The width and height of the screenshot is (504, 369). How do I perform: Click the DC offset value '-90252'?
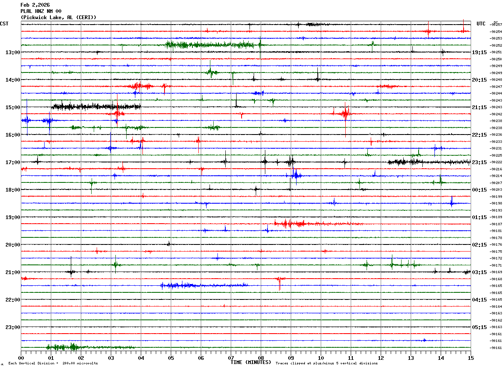[496, 45]
